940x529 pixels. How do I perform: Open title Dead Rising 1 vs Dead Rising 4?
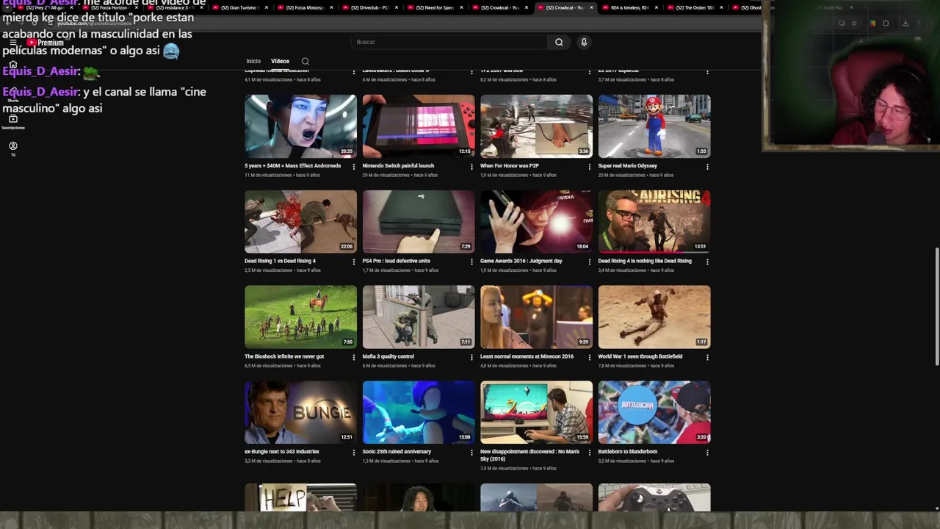pos(280,261)
